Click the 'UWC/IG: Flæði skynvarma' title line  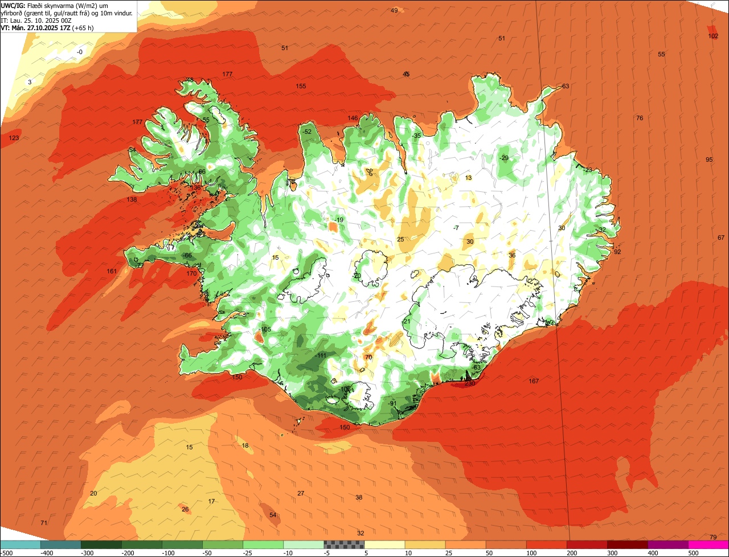pos(55,5)
